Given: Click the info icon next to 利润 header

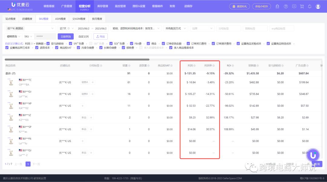Looking at the screenshot, I should coord(194,66).
